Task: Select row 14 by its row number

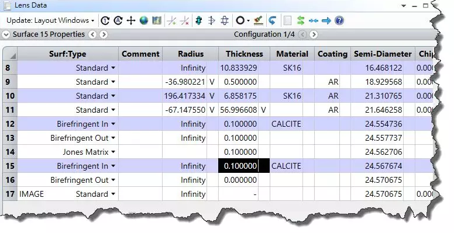Action: pos(10,152)
